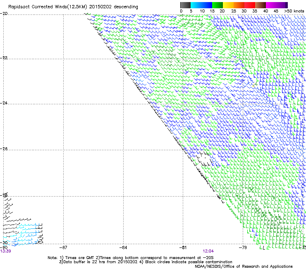Image resolution: width=306 pixels, height=269 pixels.
Task: Click the latitude label '-30'
Action: [x=4, y=243]
